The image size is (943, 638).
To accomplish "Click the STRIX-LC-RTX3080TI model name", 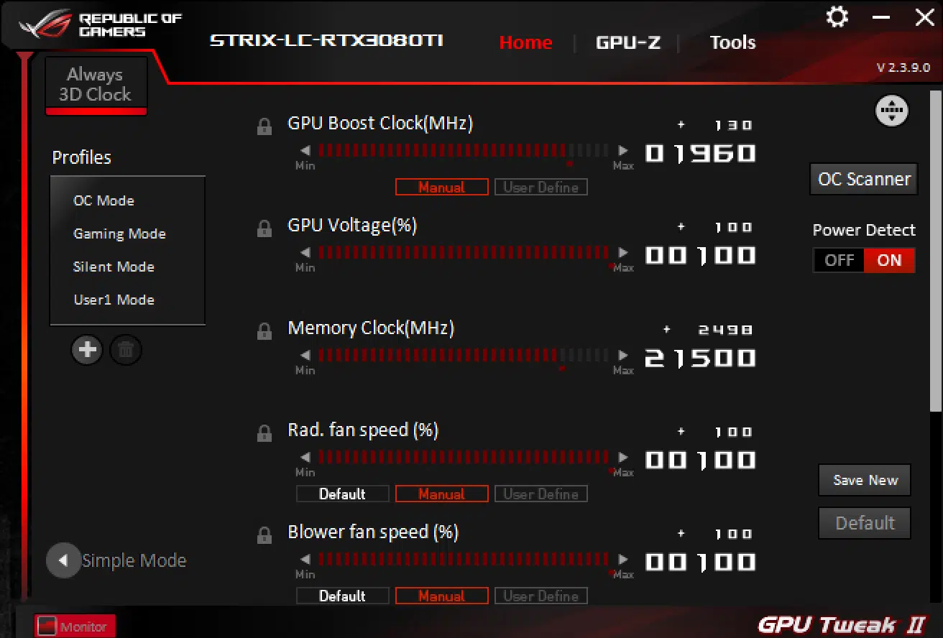I will (x=326, y=40).
